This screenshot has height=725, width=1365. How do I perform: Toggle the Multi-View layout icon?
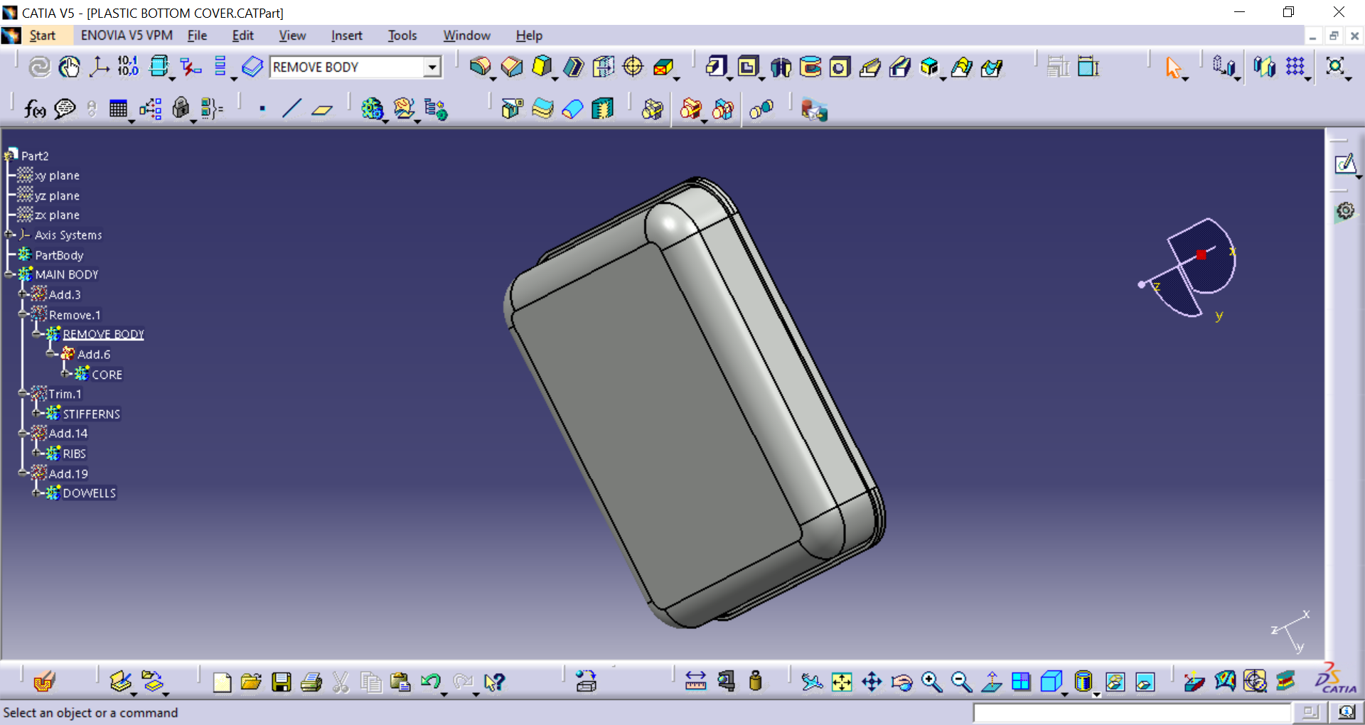(1021, 682)
